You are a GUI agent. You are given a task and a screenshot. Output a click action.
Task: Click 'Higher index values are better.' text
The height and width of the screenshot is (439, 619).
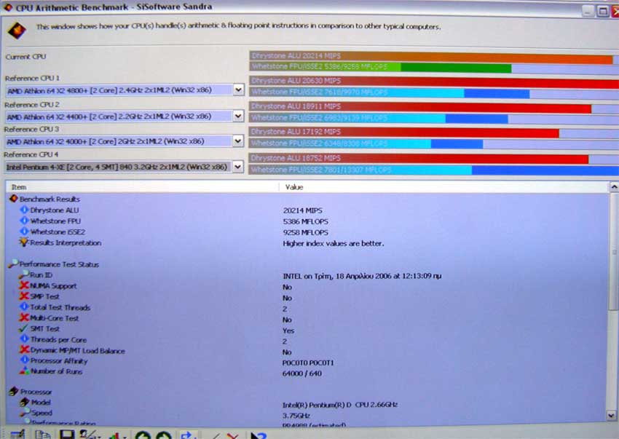[x=334, y=244]
